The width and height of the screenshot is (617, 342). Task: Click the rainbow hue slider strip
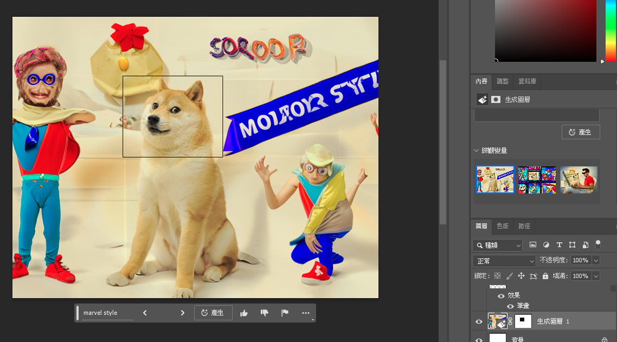point(610,31)
